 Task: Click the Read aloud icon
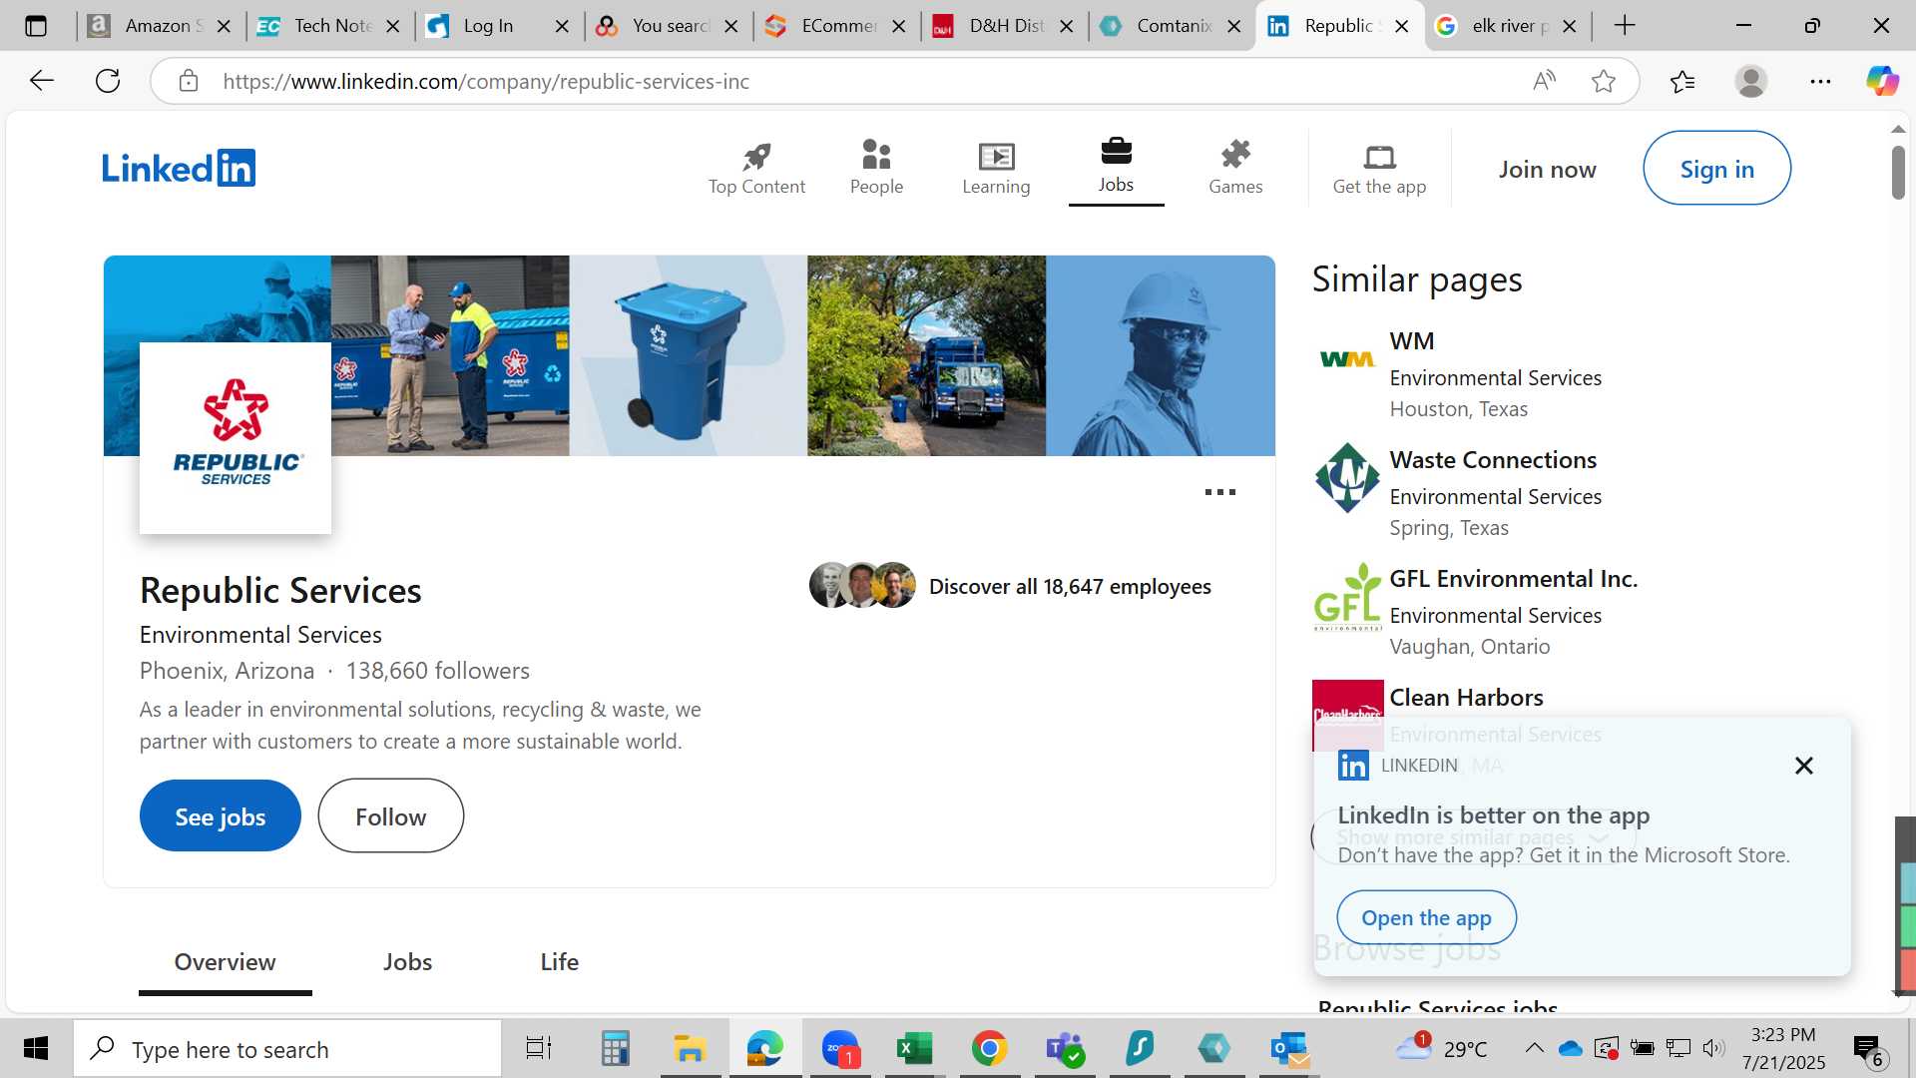pos(1544,81)
